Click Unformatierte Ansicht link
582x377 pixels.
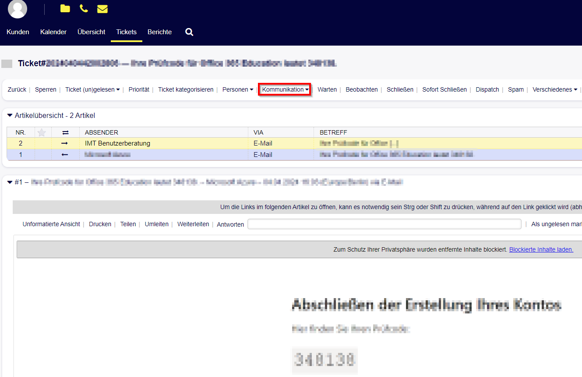pyautogui.click(x=51, y=224)
